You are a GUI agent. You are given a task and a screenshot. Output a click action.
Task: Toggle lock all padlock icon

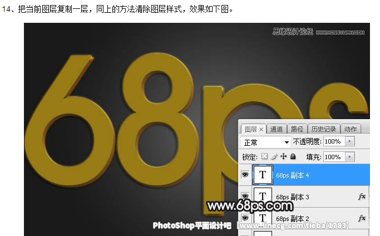(x=293, y=156)
